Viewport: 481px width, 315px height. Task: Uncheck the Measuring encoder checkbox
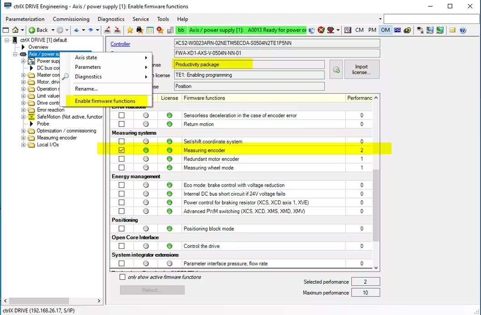[x=122, y=150]
